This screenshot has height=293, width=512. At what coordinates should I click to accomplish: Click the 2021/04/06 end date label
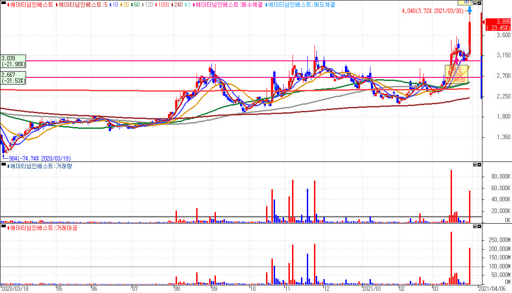493,289
